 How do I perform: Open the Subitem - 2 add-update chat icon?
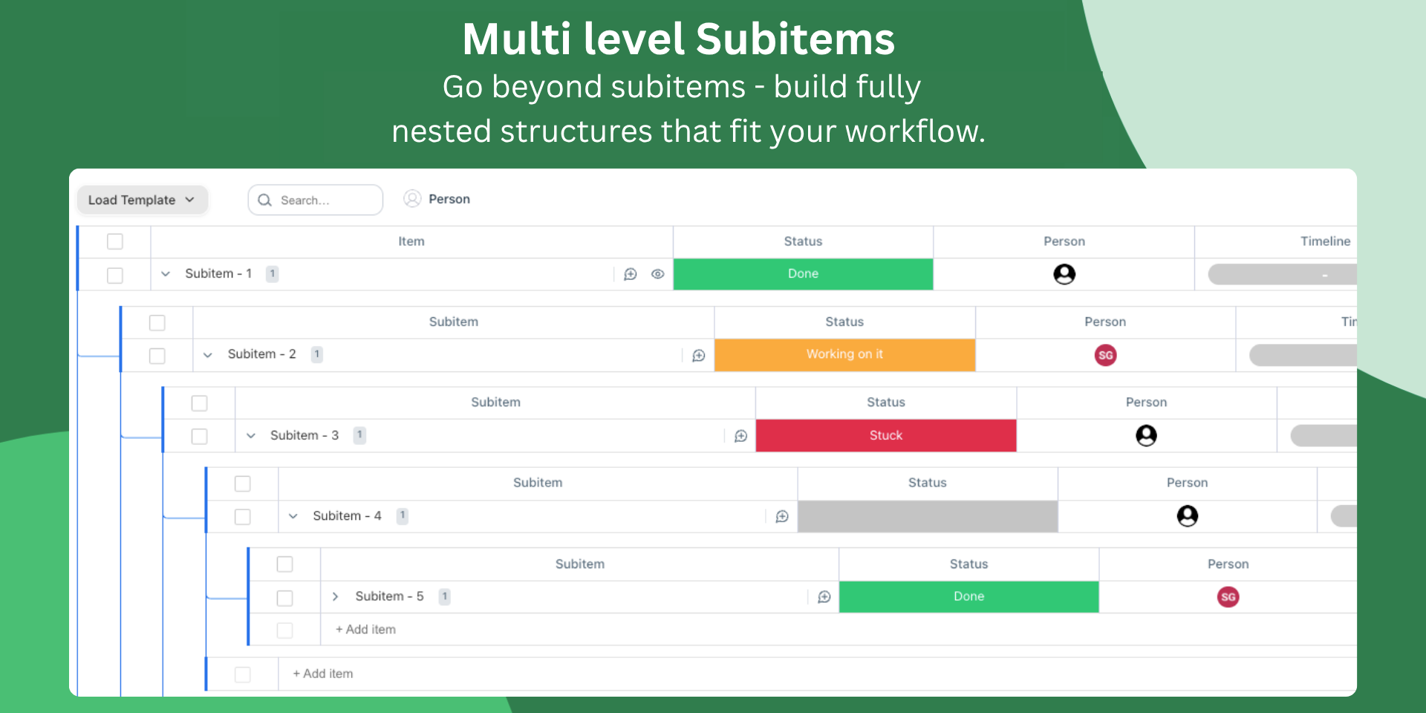point(698,355)
